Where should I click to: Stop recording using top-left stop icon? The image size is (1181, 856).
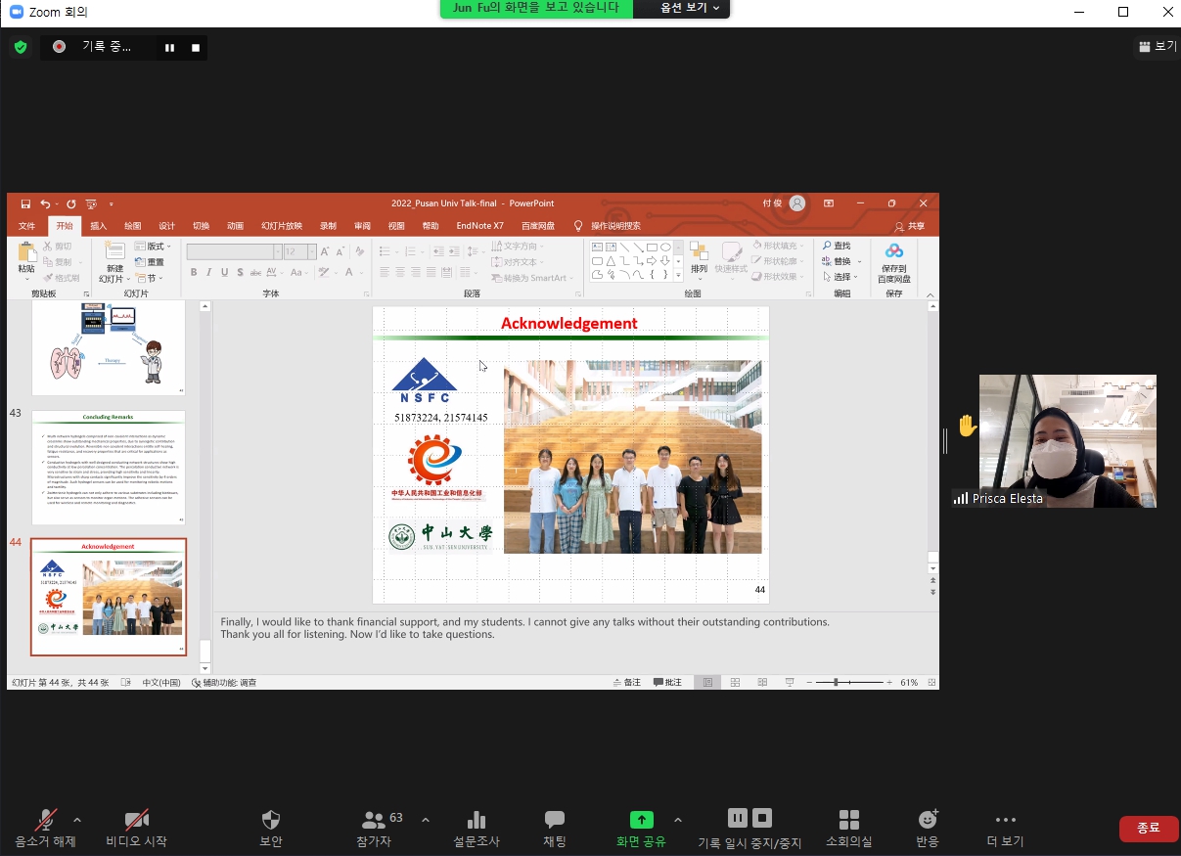click(x=196, y=47)
